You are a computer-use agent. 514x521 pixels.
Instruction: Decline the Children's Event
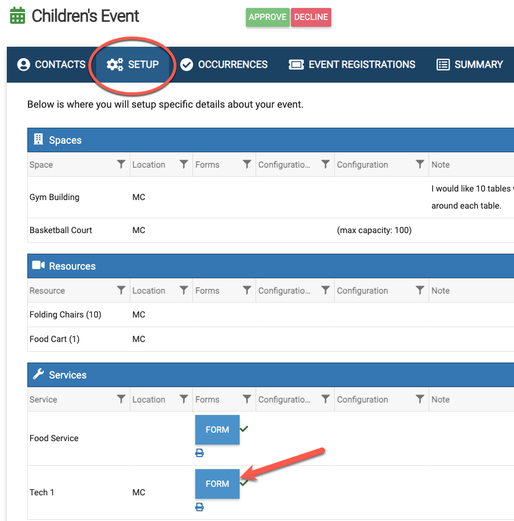(311, 17)
